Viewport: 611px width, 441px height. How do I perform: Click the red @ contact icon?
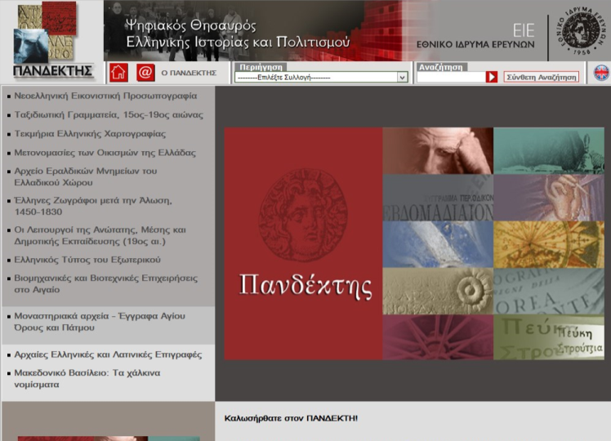coord(145,73)
